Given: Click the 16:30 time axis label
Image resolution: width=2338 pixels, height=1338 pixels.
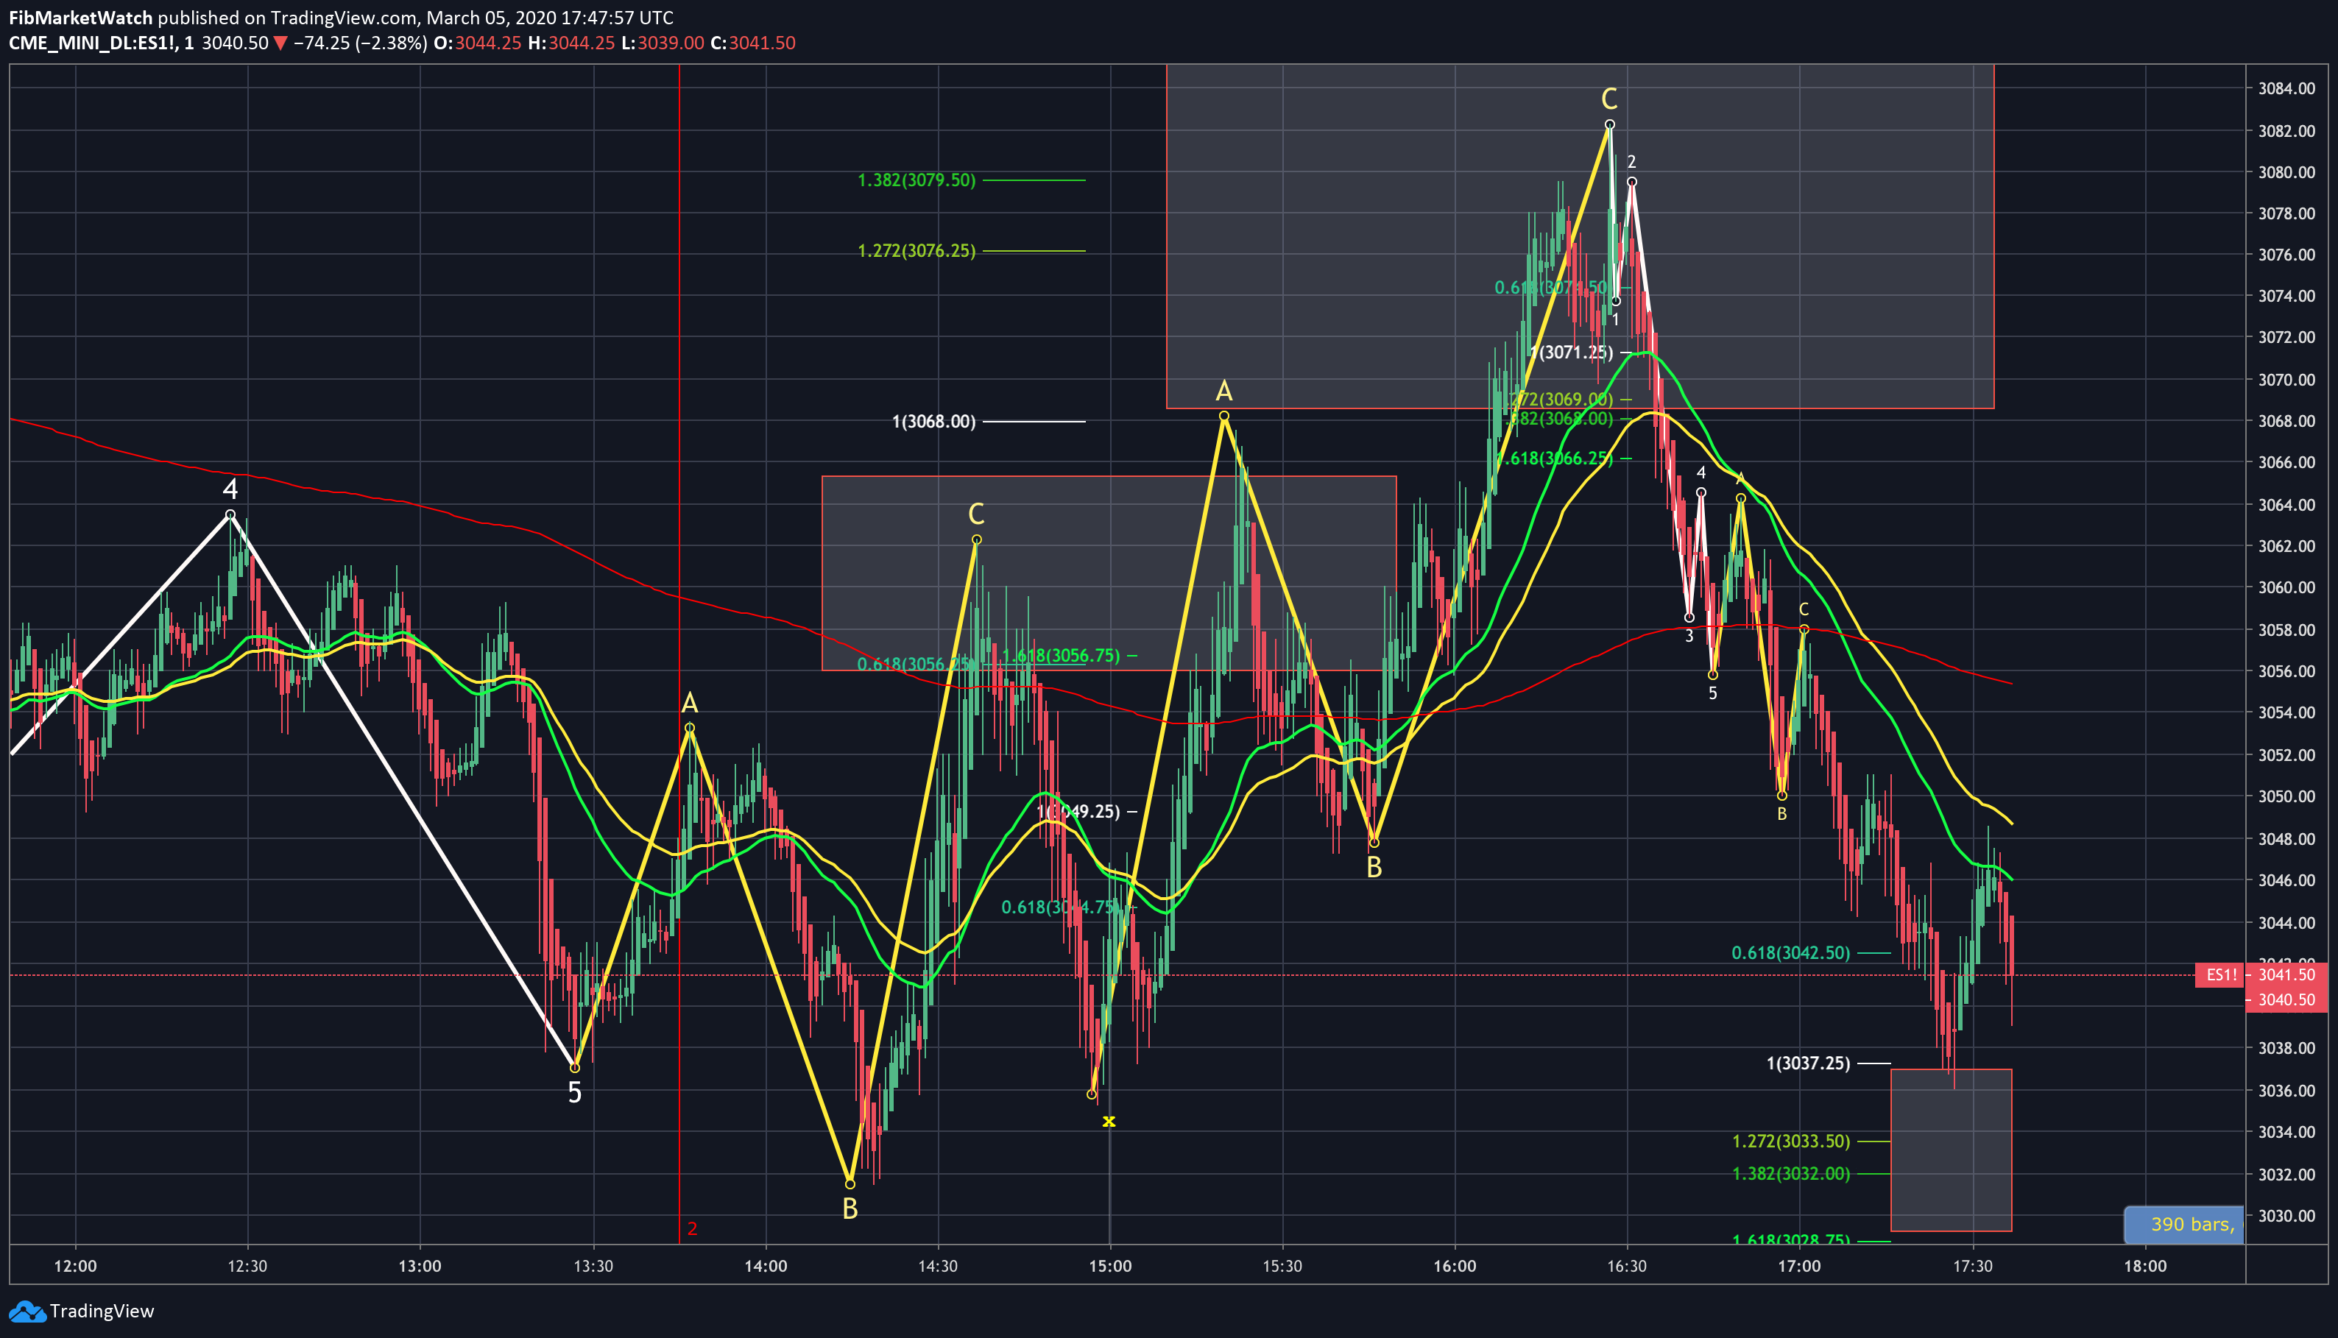Looking at the screenshot, I should point(1627,1267).
